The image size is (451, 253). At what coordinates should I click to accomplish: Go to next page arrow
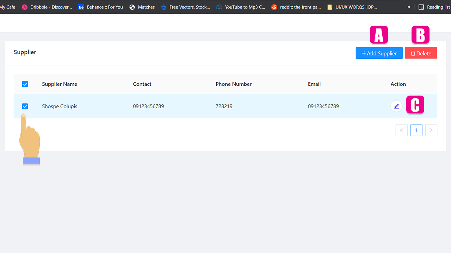[431, 130]
